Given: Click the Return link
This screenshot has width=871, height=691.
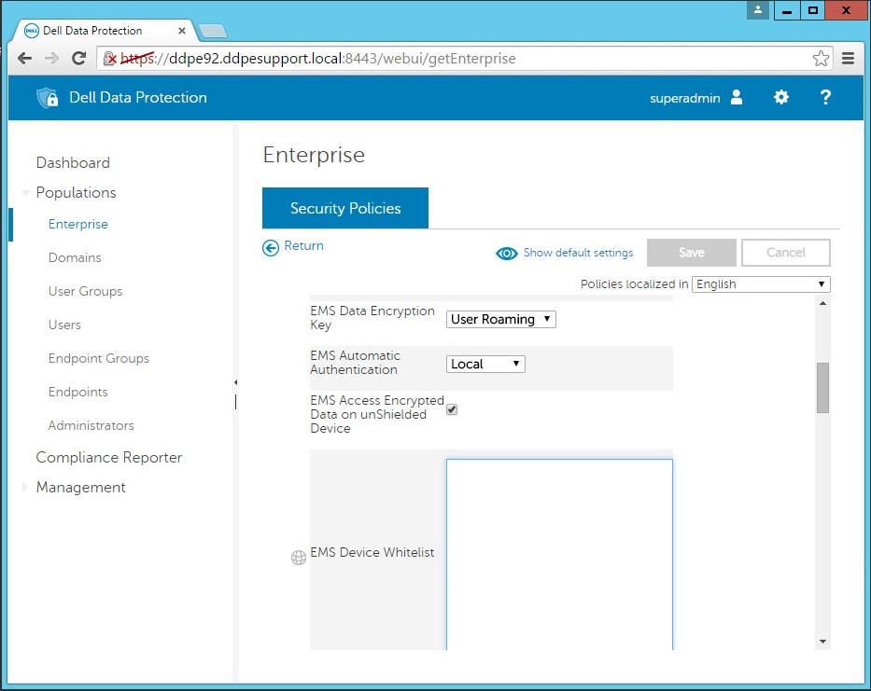Looking at the screenshot, I should 303,246.
